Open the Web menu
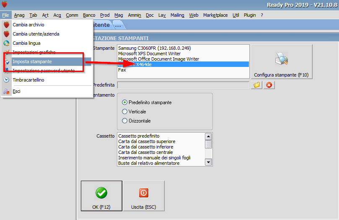This screenshot has width=339, height=220. click(x=194, y=15)
